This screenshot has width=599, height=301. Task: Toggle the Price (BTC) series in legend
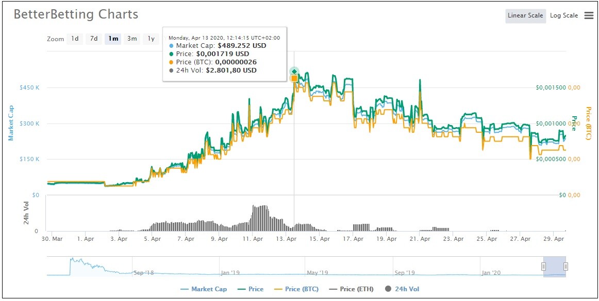(296, 289)
